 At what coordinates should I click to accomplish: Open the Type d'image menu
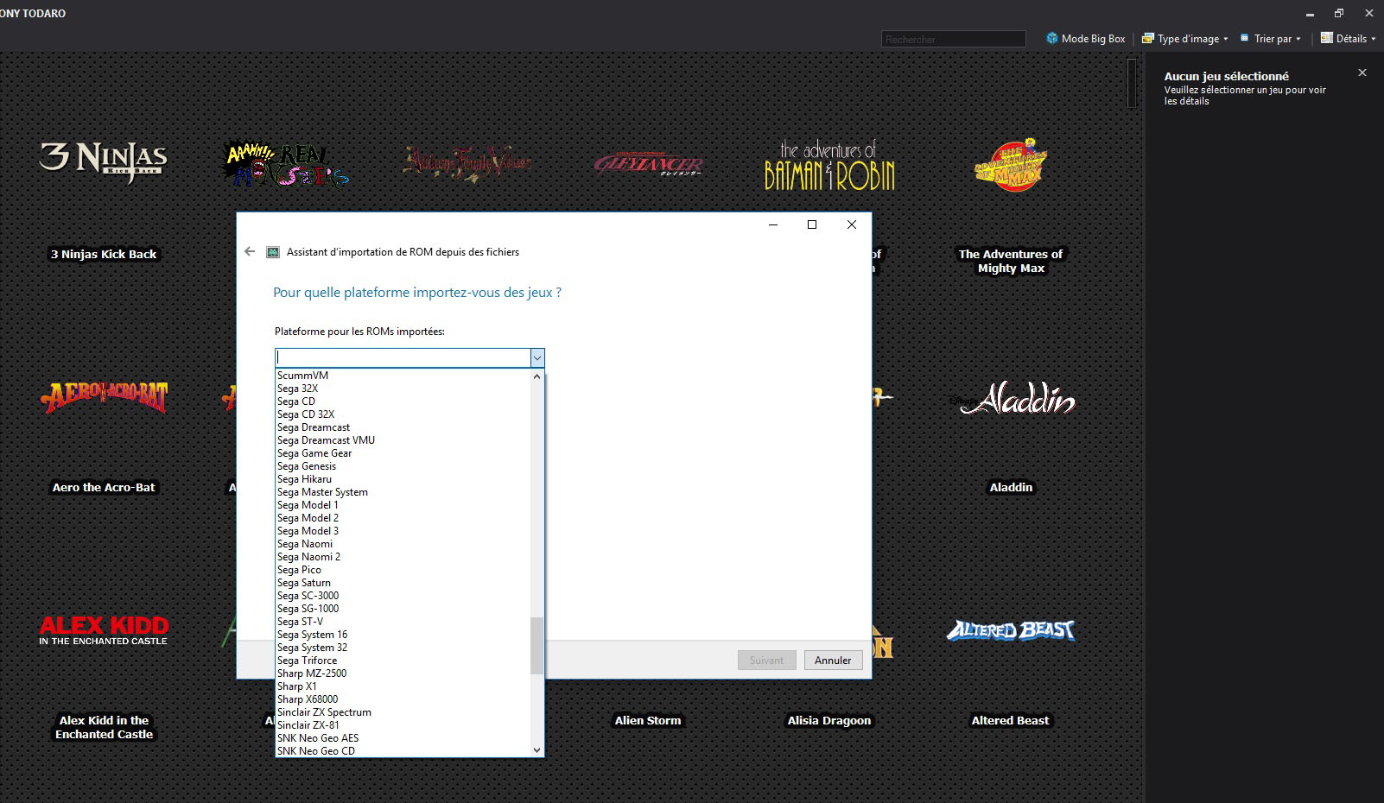tap(1184, 38)
